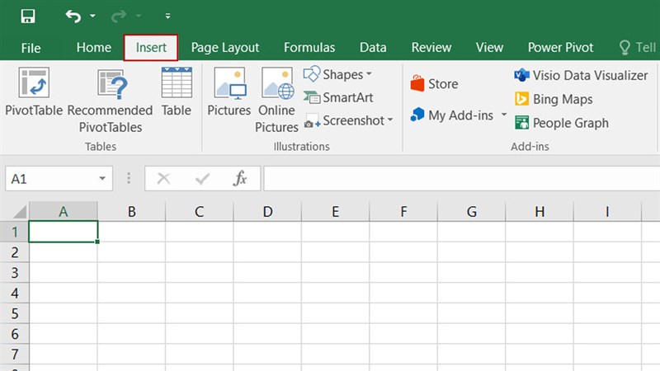The image size is (660, 371).
Task: Select row 3 header
Action: [15, 273]
